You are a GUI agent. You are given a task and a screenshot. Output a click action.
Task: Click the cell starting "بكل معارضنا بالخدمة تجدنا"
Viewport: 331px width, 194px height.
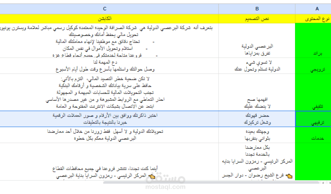[x=257, y=161]
